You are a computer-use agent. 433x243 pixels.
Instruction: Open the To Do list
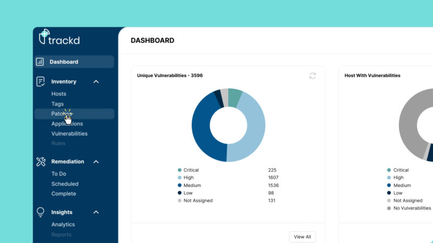[58, 174]
